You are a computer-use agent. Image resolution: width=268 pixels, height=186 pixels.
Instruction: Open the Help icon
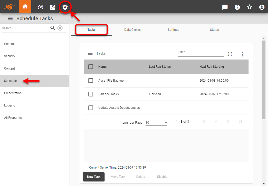tap(237, 7)
